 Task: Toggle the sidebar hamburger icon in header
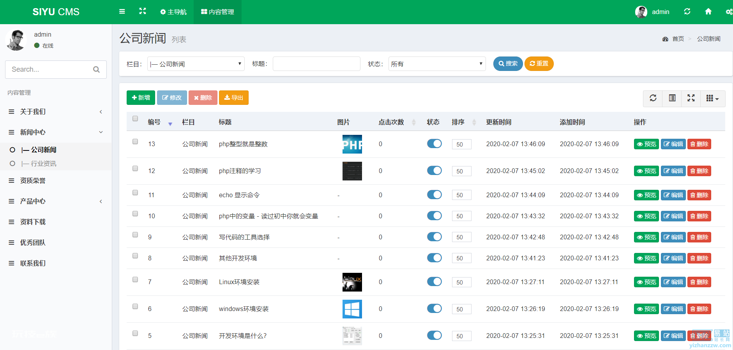tap(122, 12)
